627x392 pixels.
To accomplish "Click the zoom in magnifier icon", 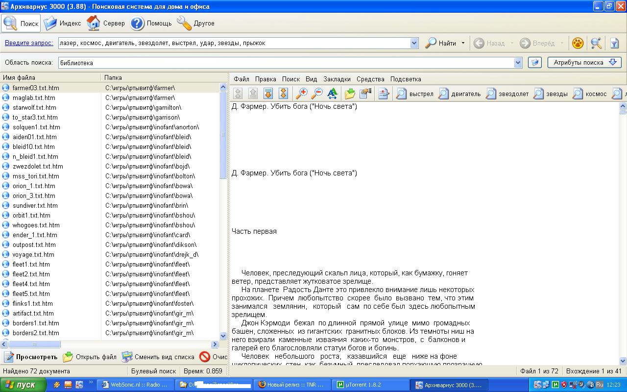I will [x=302, y=94].
